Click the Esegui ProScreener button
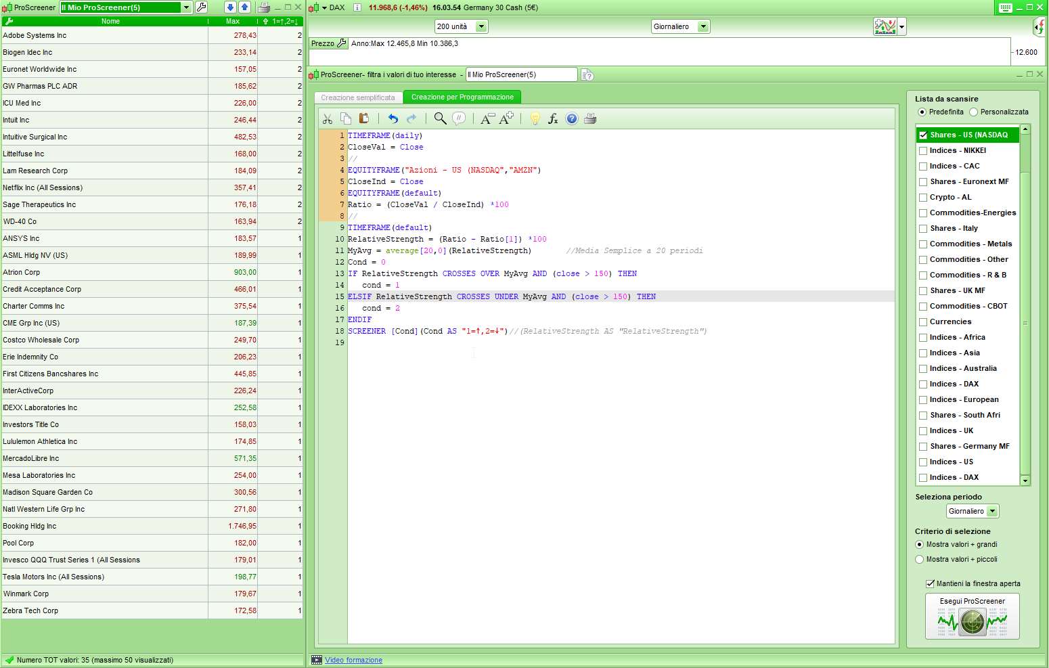 coord(972,617)
